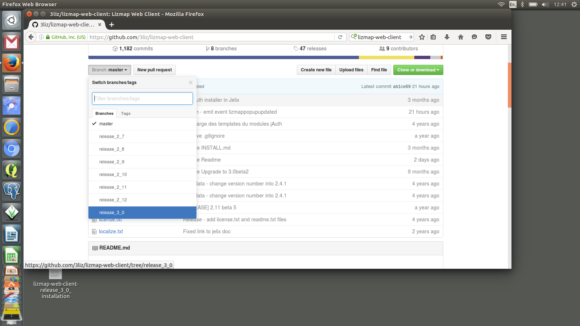Open the license.txt file
This screenshot has height=326, width=580.
pyautogui.click(x=110, y=220)
